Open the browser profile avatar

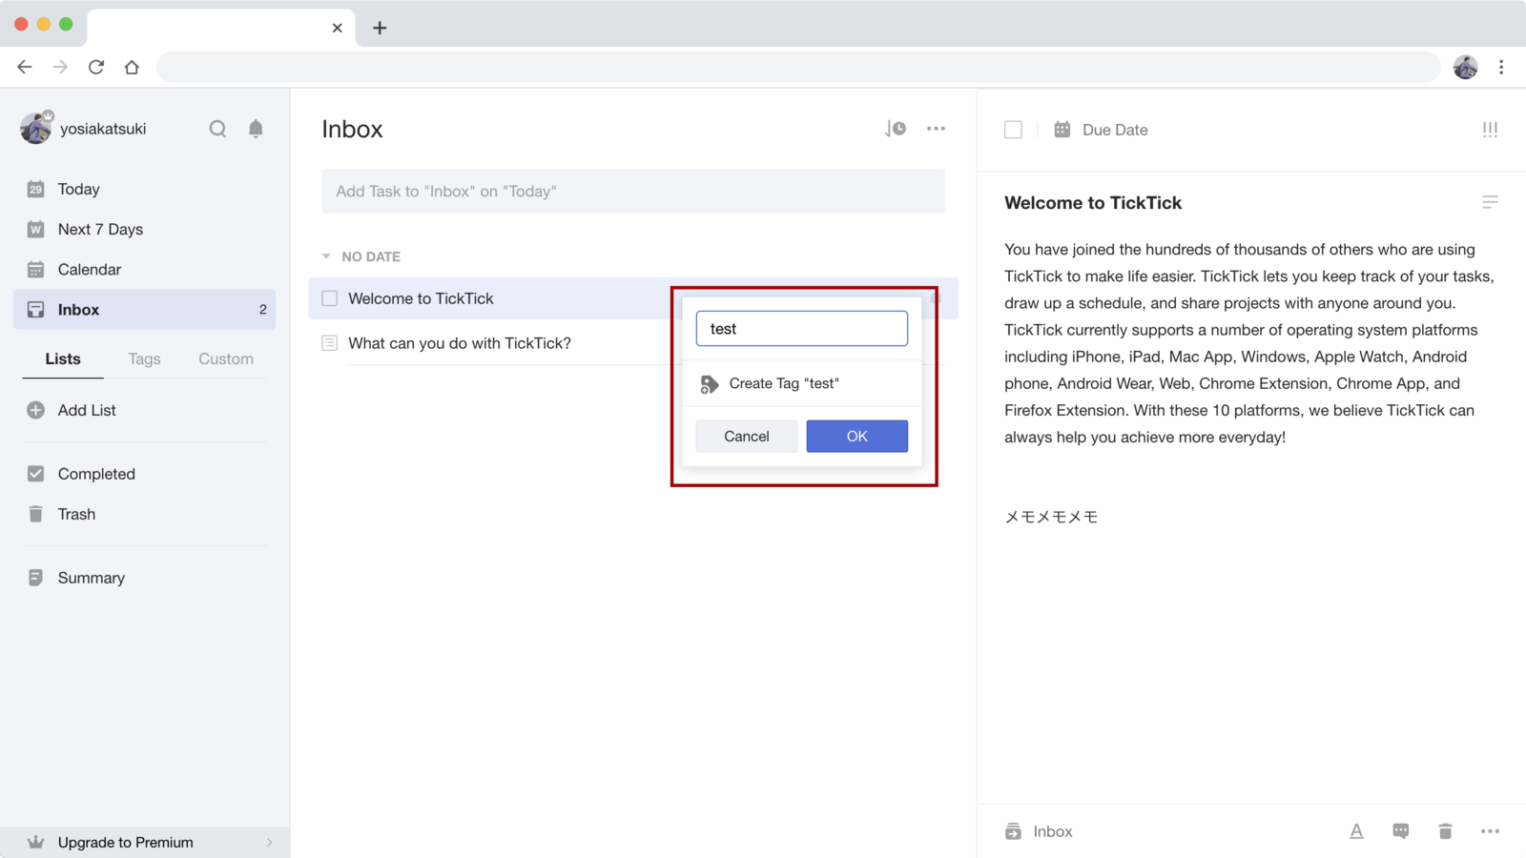coord(1466,67)
